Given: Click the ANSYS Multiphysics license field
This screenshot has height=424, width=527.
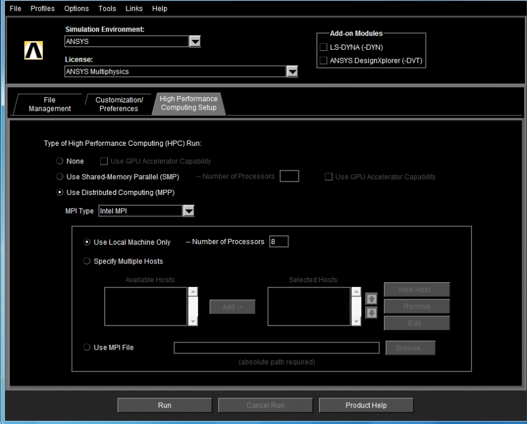Looking at the screenshot, I should tap(175, 71).
